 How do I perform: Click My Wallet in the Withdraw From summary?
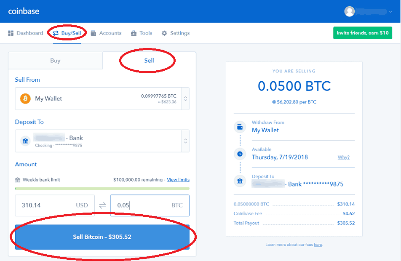(x=265, y=130)
